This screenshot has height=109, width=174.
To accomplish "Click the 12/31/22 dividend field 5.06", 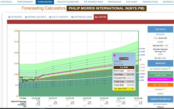I will click(x=68, y=106).
